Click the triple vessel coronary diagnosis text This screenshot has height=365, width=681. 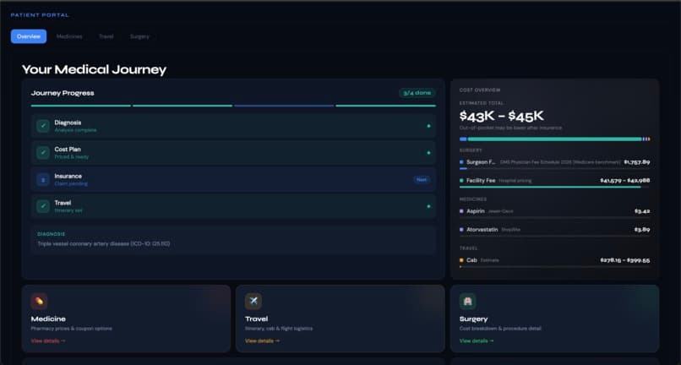coord(103,244)
